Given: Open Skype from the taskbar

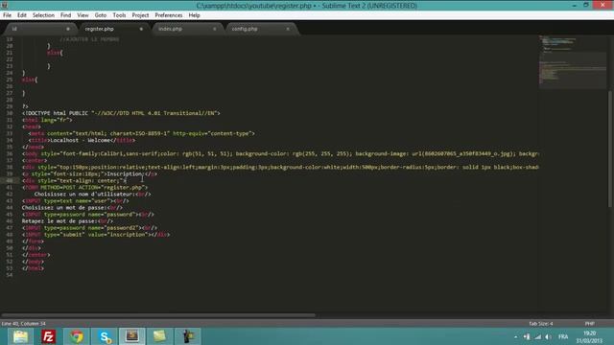Looking at the screenshot, I should click(x=105, y=336).
